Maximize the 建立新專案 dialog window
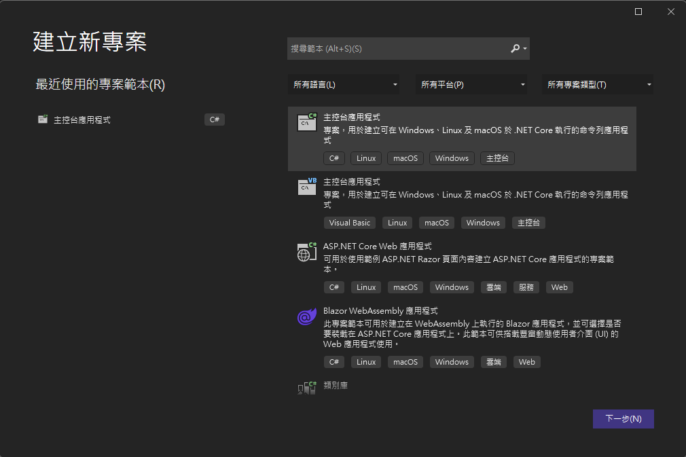The height and width of the screenshot is (457, 686). click(x=638, y=12)
